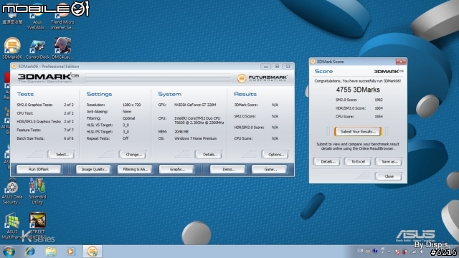Click the To Excel button
The image size is (459, 258).
tap(358, 161)
